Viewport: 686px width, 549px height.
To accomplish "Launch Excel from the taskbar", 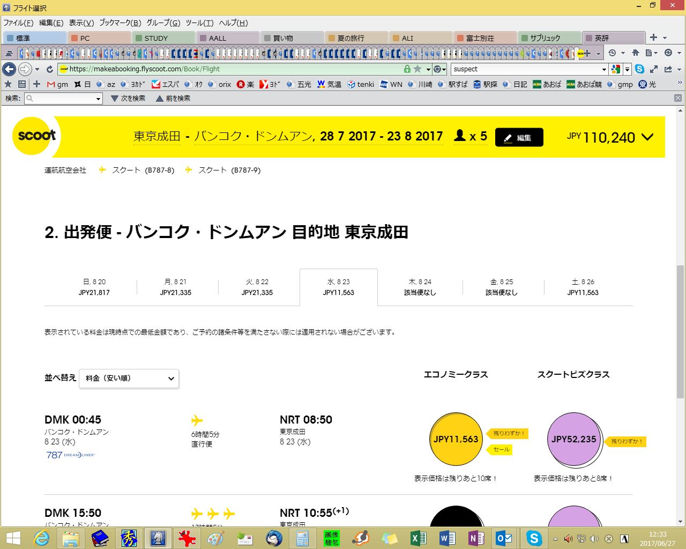I will tap(418, 538).
